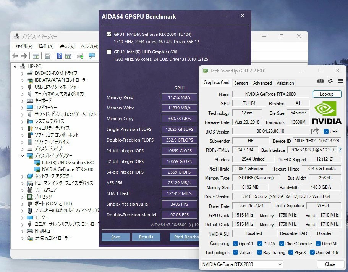Image resolution: width=348 pixels, height=272 pixels.
Task: Expand the システム デバイス node
Action: [x=22, y=121]
